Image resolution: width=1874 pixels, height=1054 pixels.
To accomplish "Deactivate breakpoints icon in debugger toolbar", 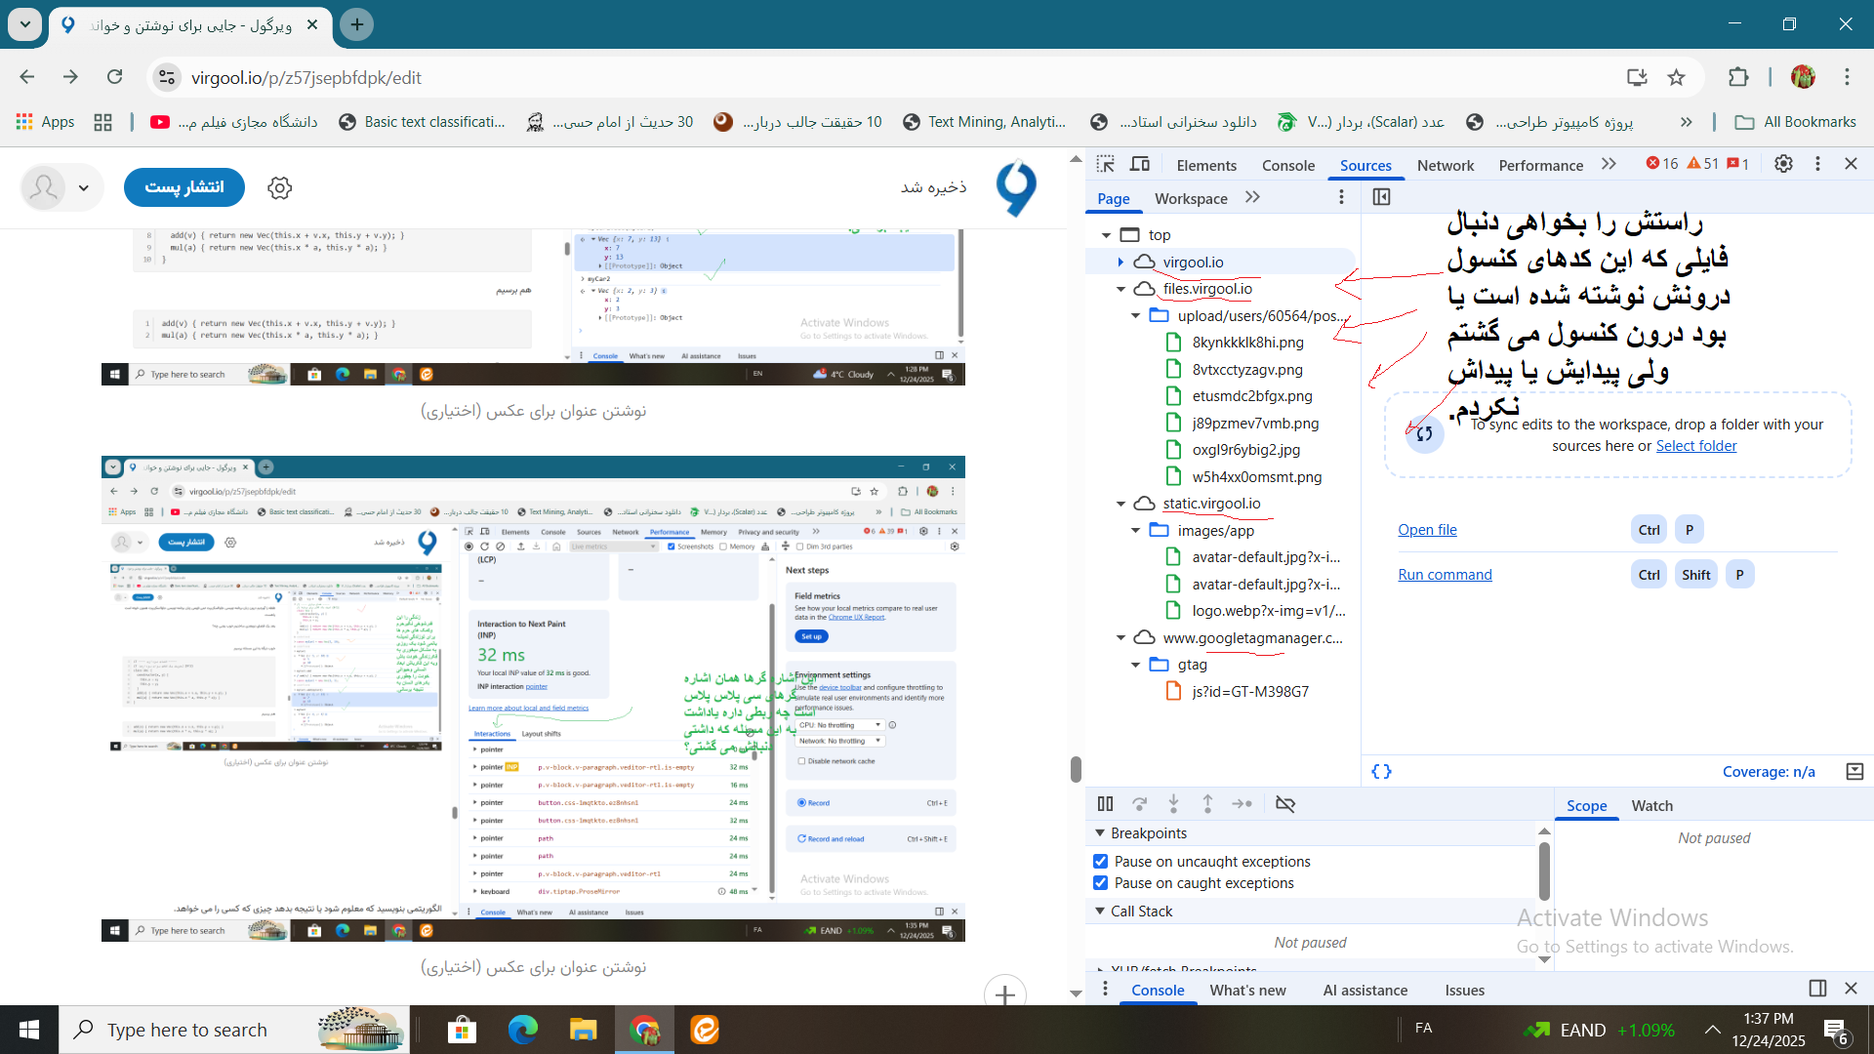I will (x=1285, y=803).
